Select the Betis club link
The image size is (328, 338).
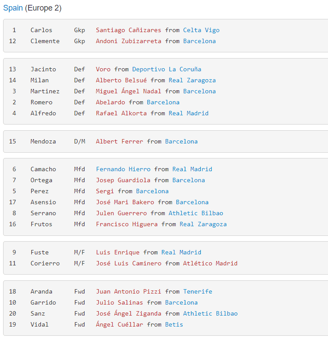point(174,324)
